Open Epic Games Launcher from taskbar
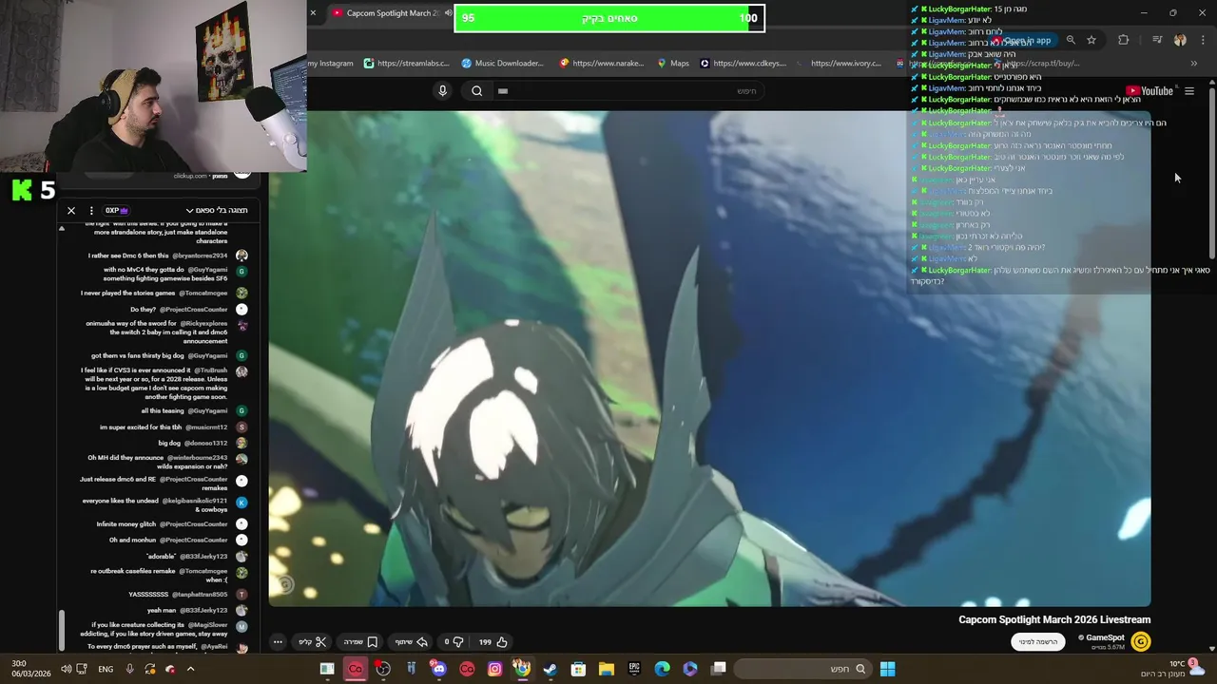This screenshot has height=684, width=1217. tap(634, 669)
